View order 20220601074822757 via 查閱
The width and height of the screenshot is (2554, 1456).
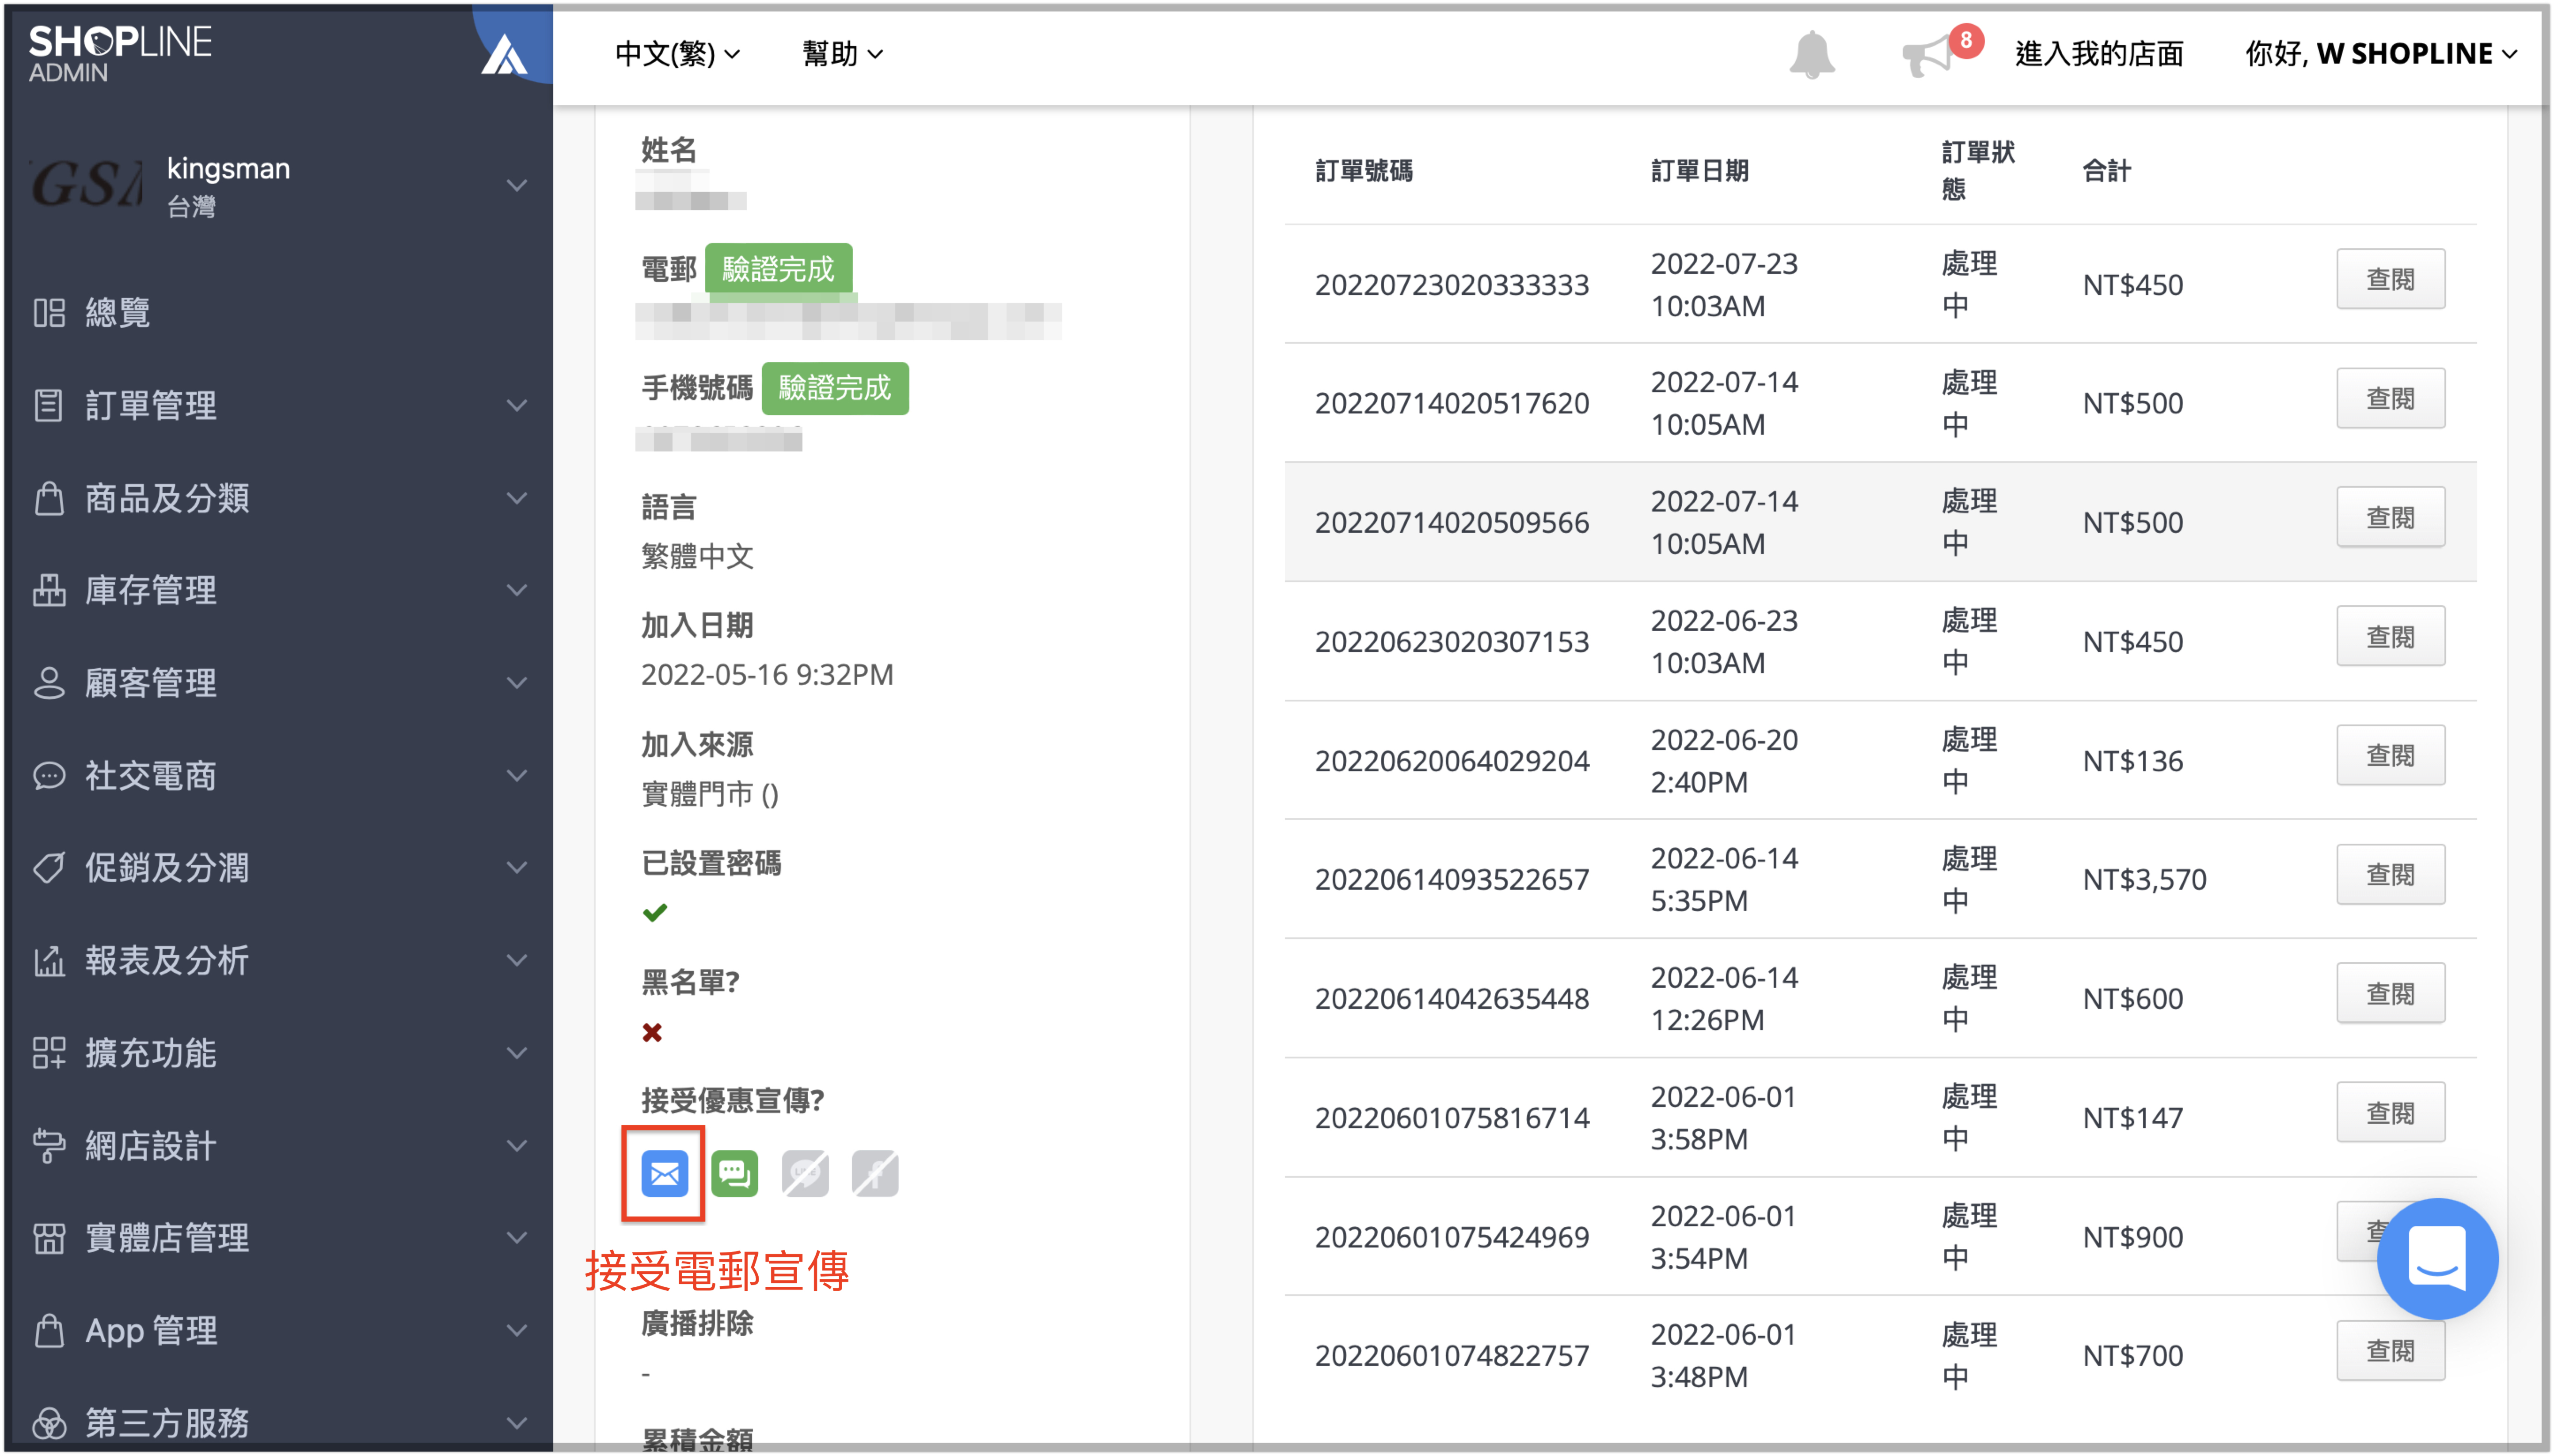[2390, 1351]
